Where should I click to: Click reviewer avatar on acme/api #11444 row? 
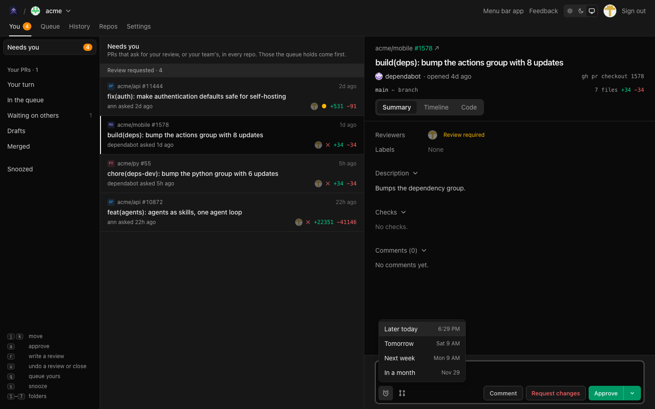pyautogui.click(x=314, y=106)
